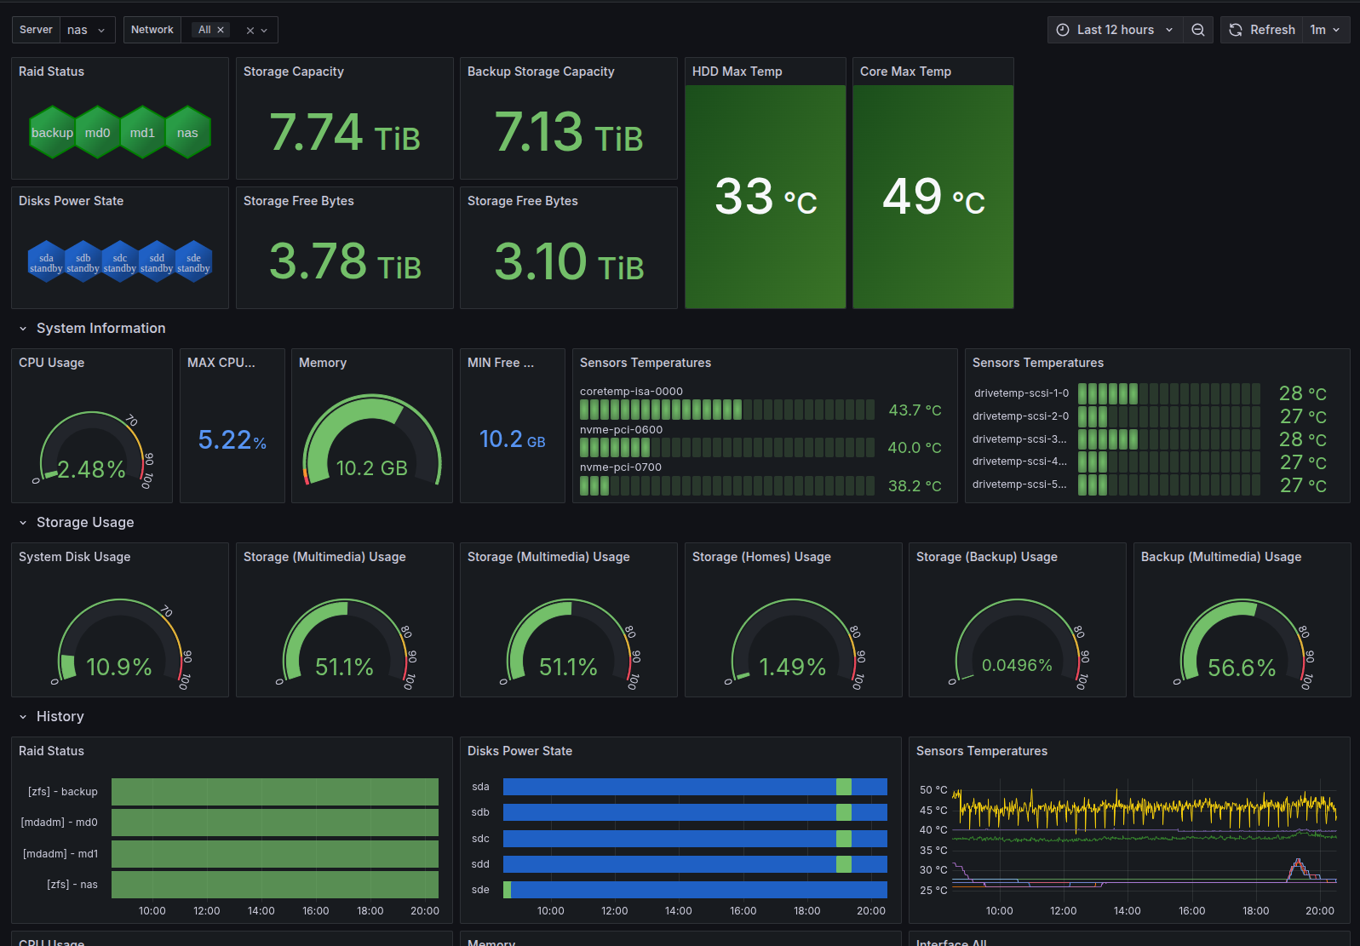Refresh the dashboard
This screenshot has width=1360, height=946.
[1261, 30]
